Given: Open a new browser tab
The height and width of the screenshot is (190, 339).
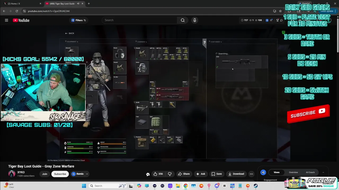Looking at the screenshot, I should [89, 3].
